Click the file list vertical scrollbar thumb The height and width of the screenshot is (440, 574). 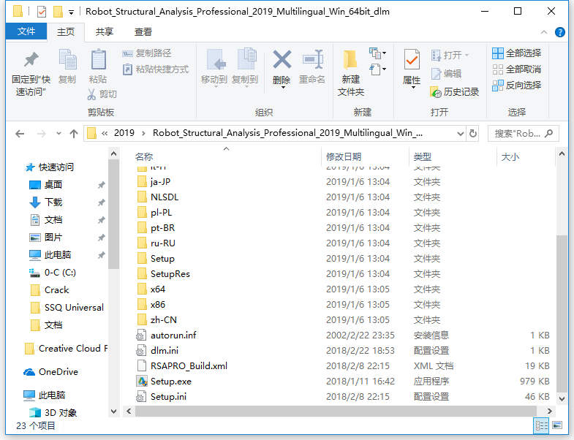(562, 313)
